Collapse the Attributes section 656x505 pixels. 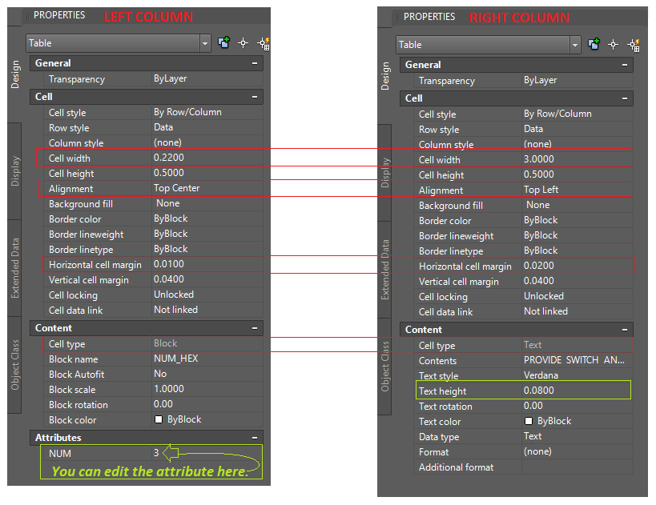[x=256, y=437]
